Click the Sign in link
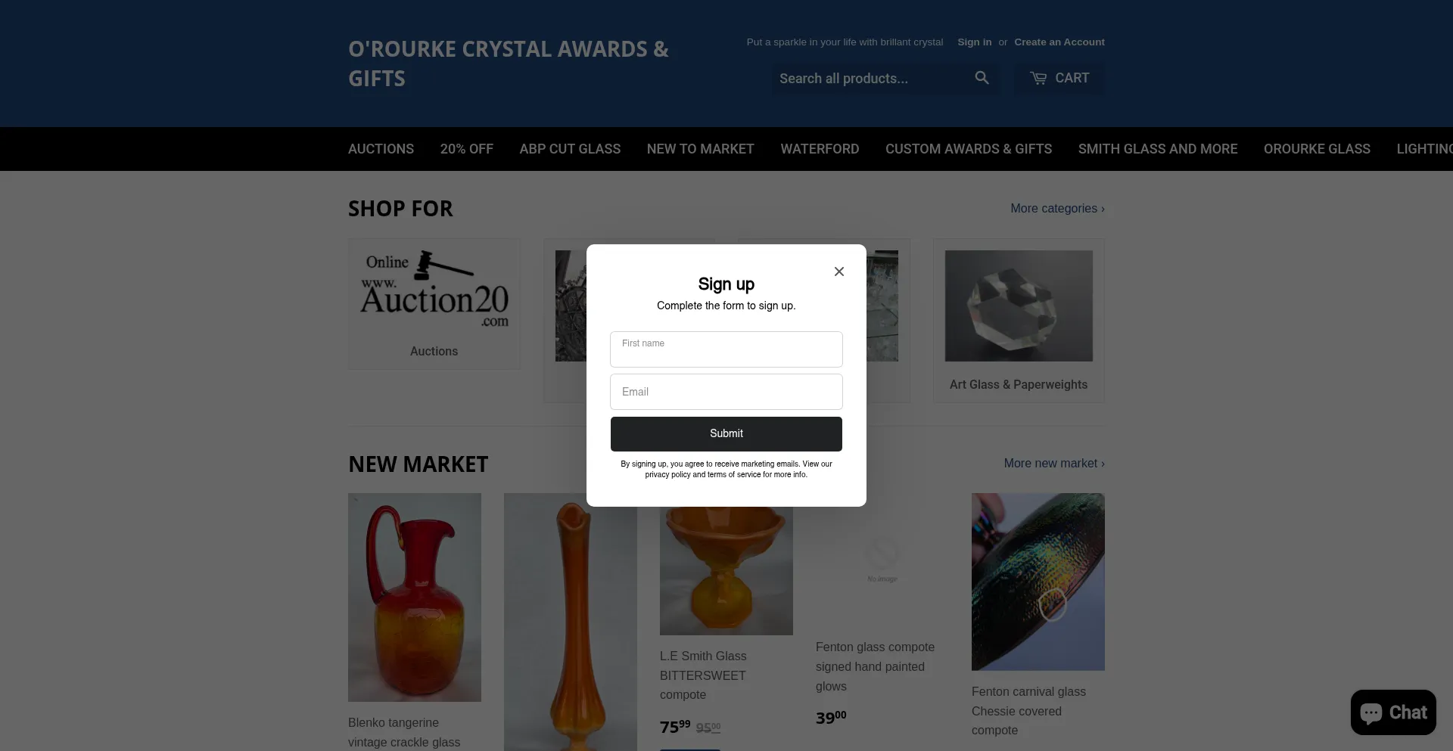The height and width of the screenshot is (751, 1453). (x=974, y=42)
